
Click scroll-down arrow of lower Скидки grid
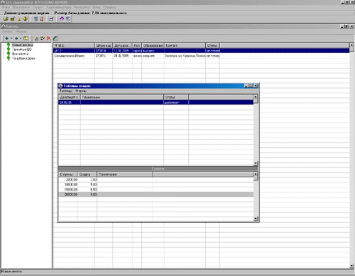[x=256, y=219]
